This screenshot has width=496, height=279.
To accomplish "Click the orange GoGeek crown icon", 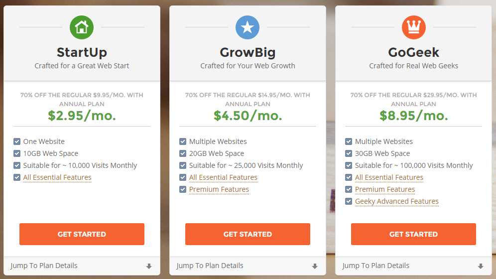I will point(413,27).
